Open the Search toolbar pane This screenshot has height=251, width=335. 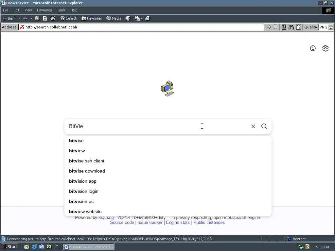pos(69,18)
